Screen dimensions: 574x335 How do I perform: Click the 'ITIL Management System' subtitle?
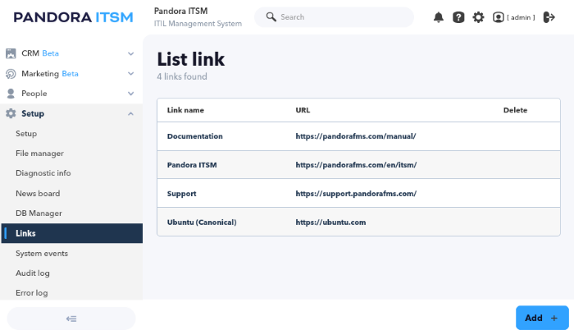pyautogui.click(x=198, y=24)
